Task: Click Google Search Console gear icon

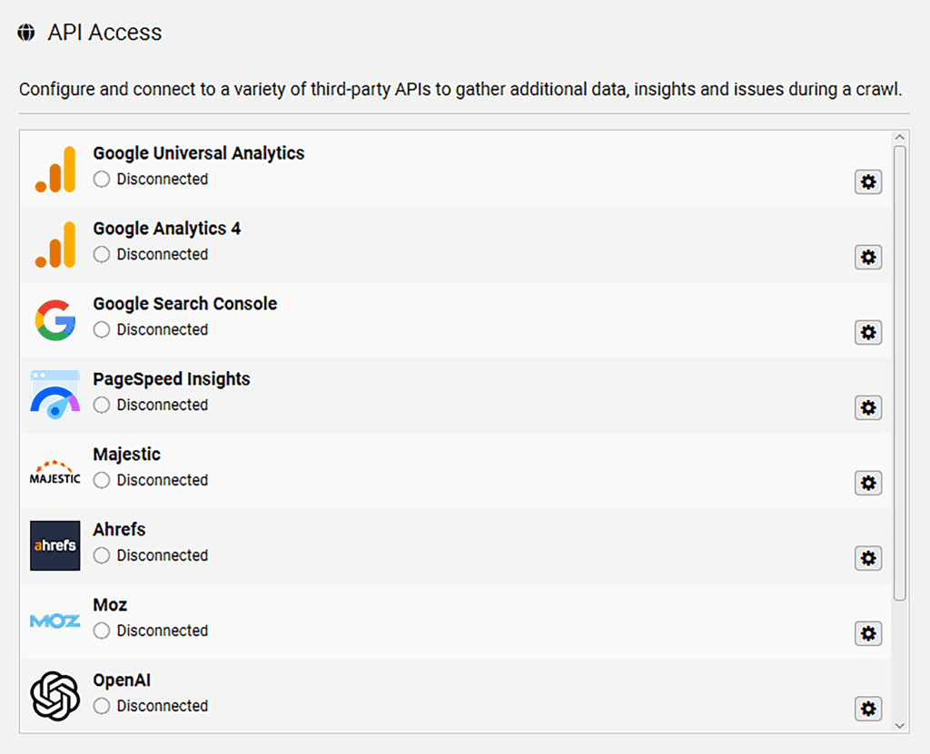Action: tap(868, 333)
